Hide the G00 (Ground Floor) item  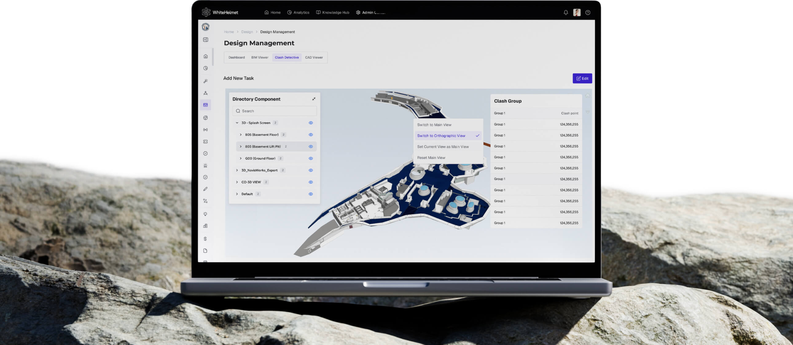(x=311, y=158)
